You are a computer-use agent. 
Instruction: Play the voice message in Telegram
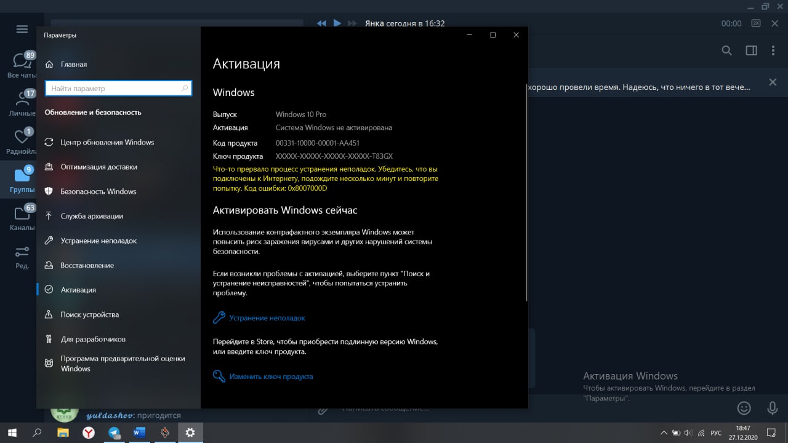click(337, 23)
